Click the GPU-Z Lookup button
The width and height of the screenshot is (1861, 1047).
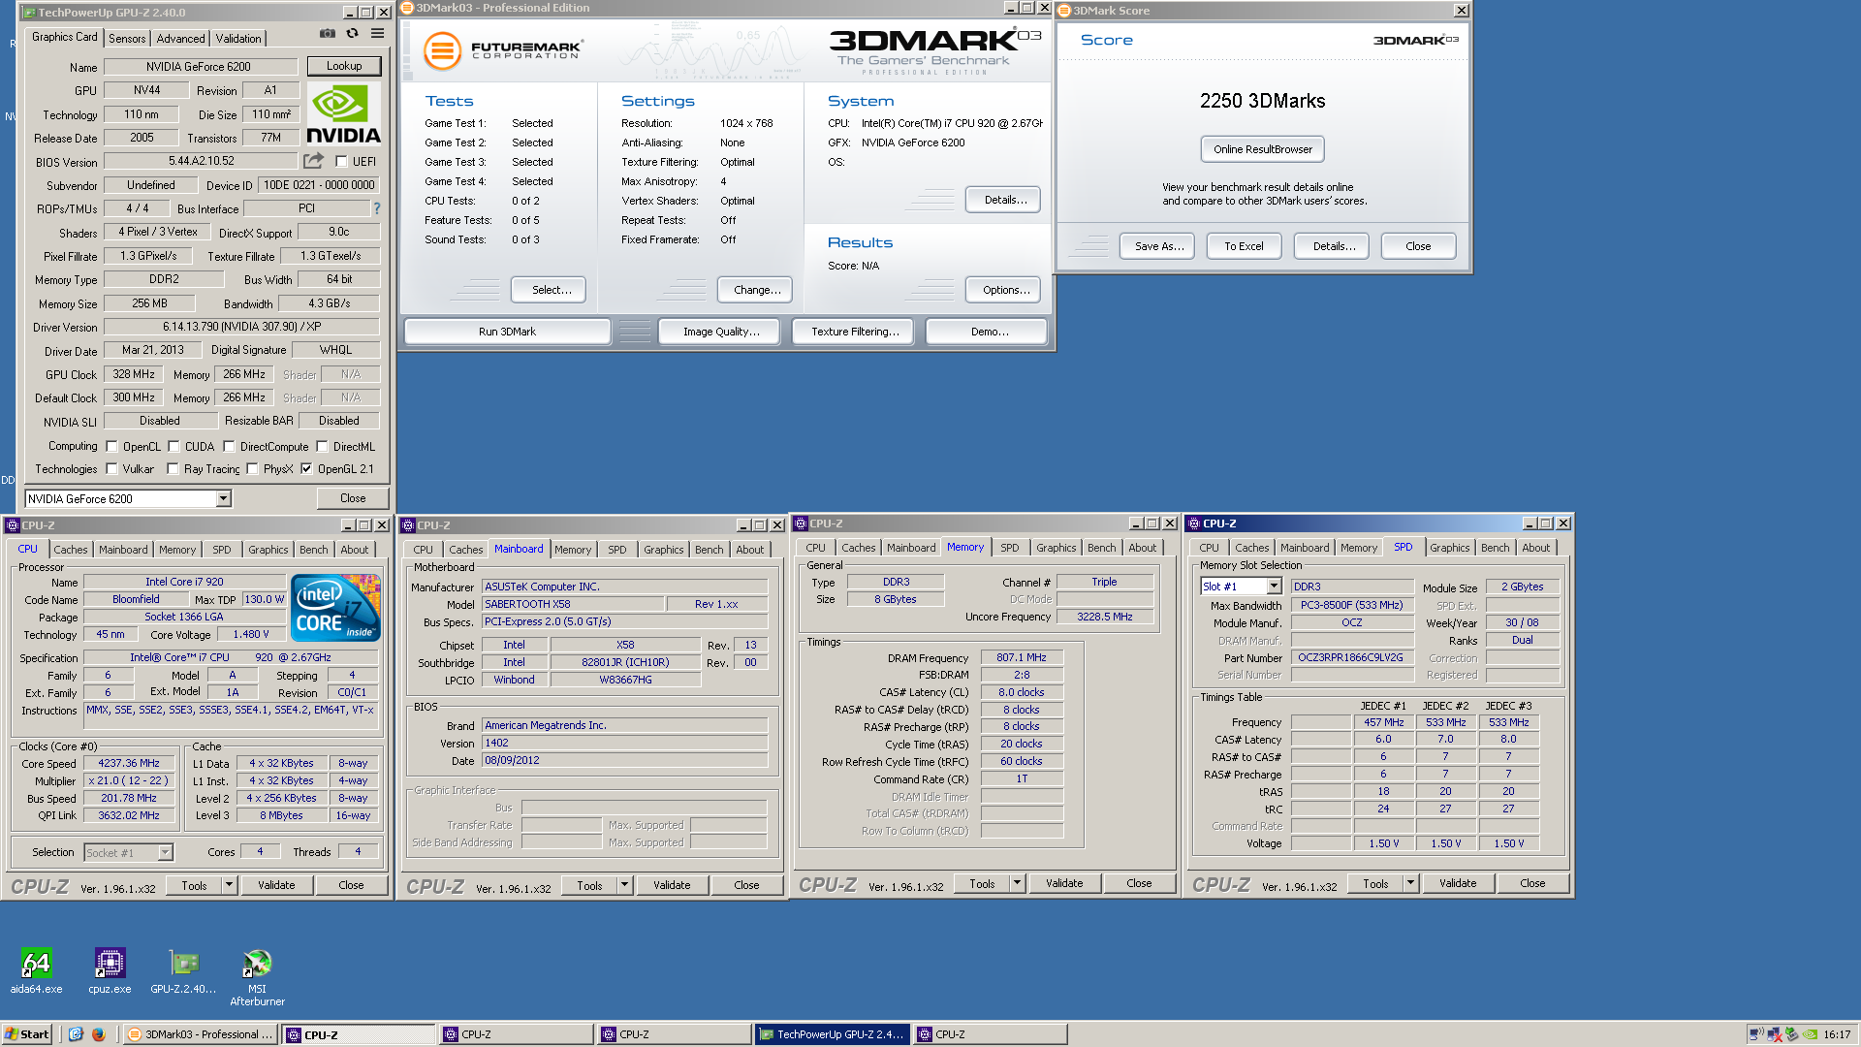pos(344,66)
